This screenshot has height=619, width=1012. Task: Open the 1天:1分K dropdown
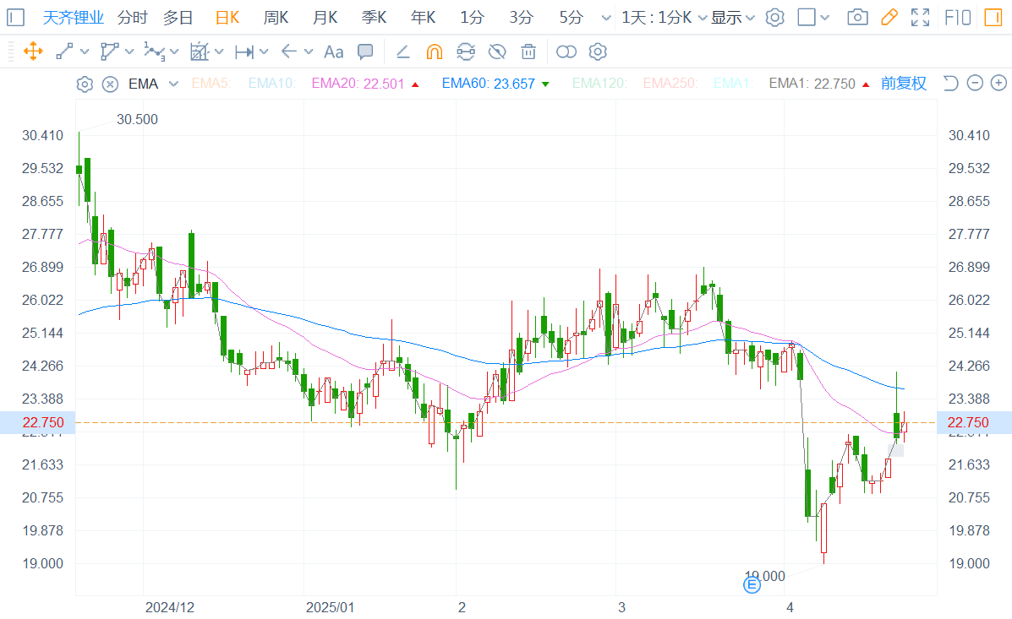665,18
